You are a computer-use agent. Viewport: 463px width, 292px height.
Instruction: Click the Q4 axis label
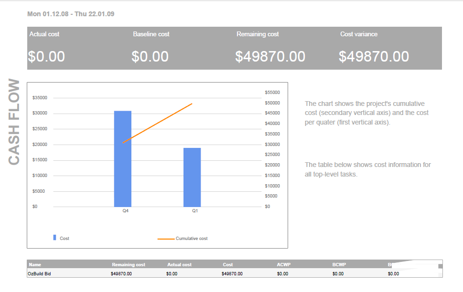coord(125,211)
